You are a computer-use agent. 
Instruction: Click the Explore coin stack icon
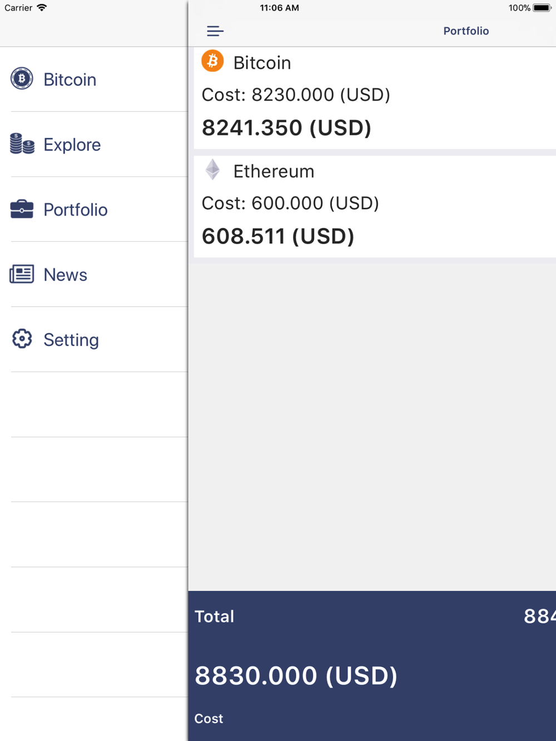(x=22, y=144)
